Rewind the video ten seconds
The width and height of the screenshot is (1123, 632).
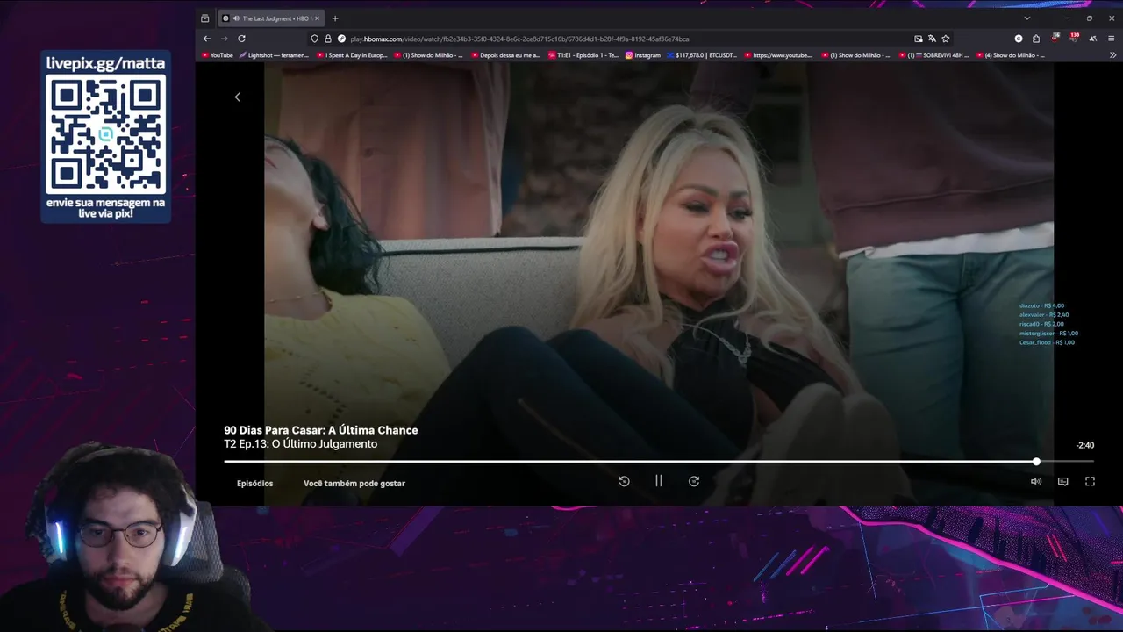(624, 481)
